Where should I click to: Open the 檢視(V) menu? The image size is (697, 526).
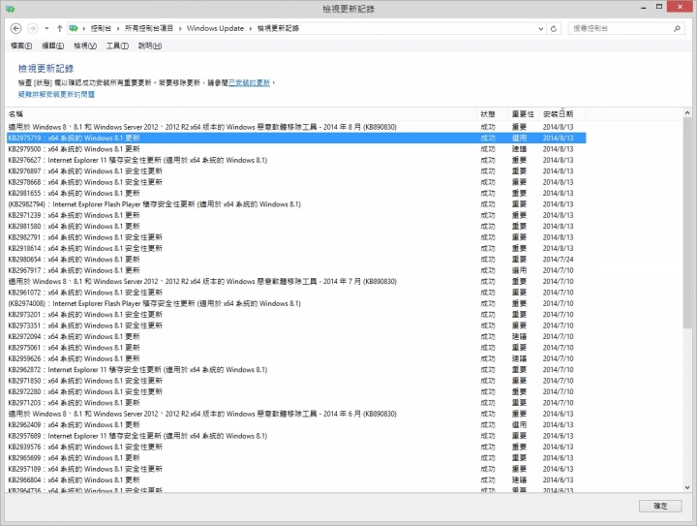click(85, 46)
